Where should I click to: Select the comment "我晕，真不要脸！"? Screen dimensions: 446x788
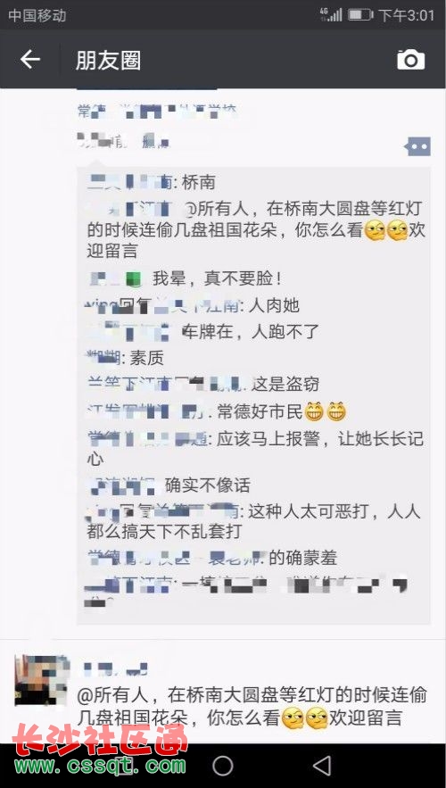point(216,279)
